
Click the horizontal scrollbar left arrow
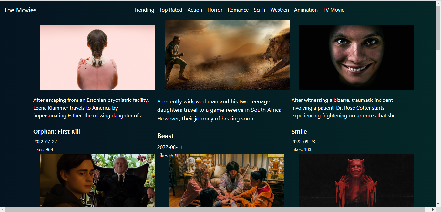point(3,209)
